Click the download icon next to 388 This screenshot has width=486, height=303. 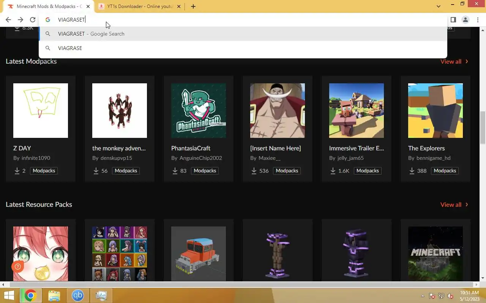tap(412, 171)
